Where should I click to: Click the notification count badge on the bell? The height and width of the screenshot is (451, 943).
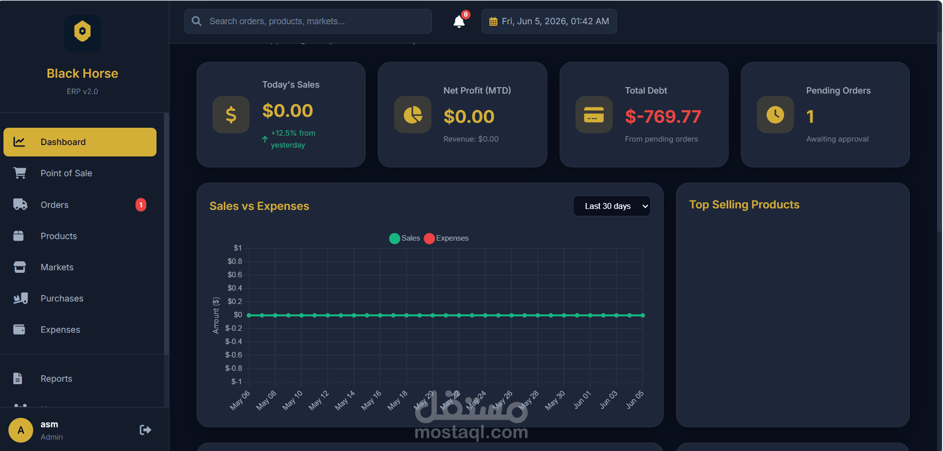466,15
